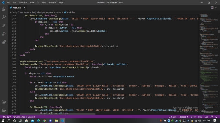Place the cursor on the 'RegisterServerEvent' line
Viewport: 220px width, 123px height.
pyautogui.click(x=58, y=61)
